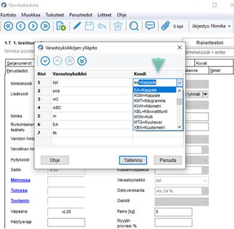The width and height of the screenshot is (234, 229).
Task: Click the Tallenna button
Action: (133, 160)
